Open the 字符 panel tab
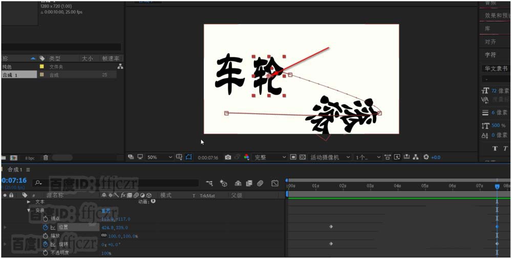Screen dimensions: 512x259 tap(490, 55)
